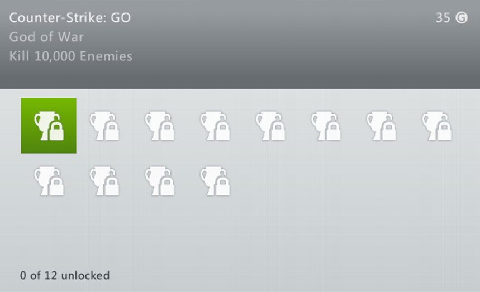Click the Counter-Strike: GO game title
480x292 pixels.
[x=70, y=18]
